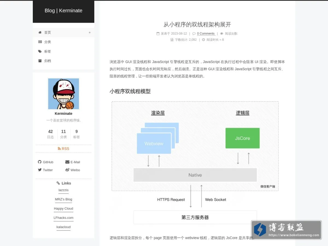Visit the GitHub profile link

(46, 162)
